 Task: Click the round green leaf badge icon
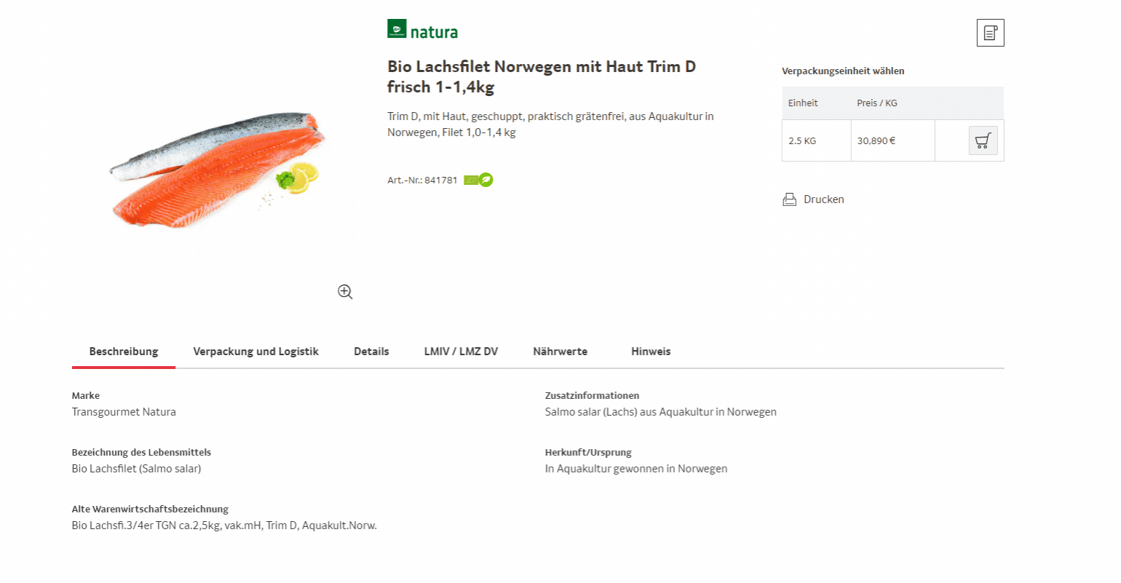(x=486, y=180)
